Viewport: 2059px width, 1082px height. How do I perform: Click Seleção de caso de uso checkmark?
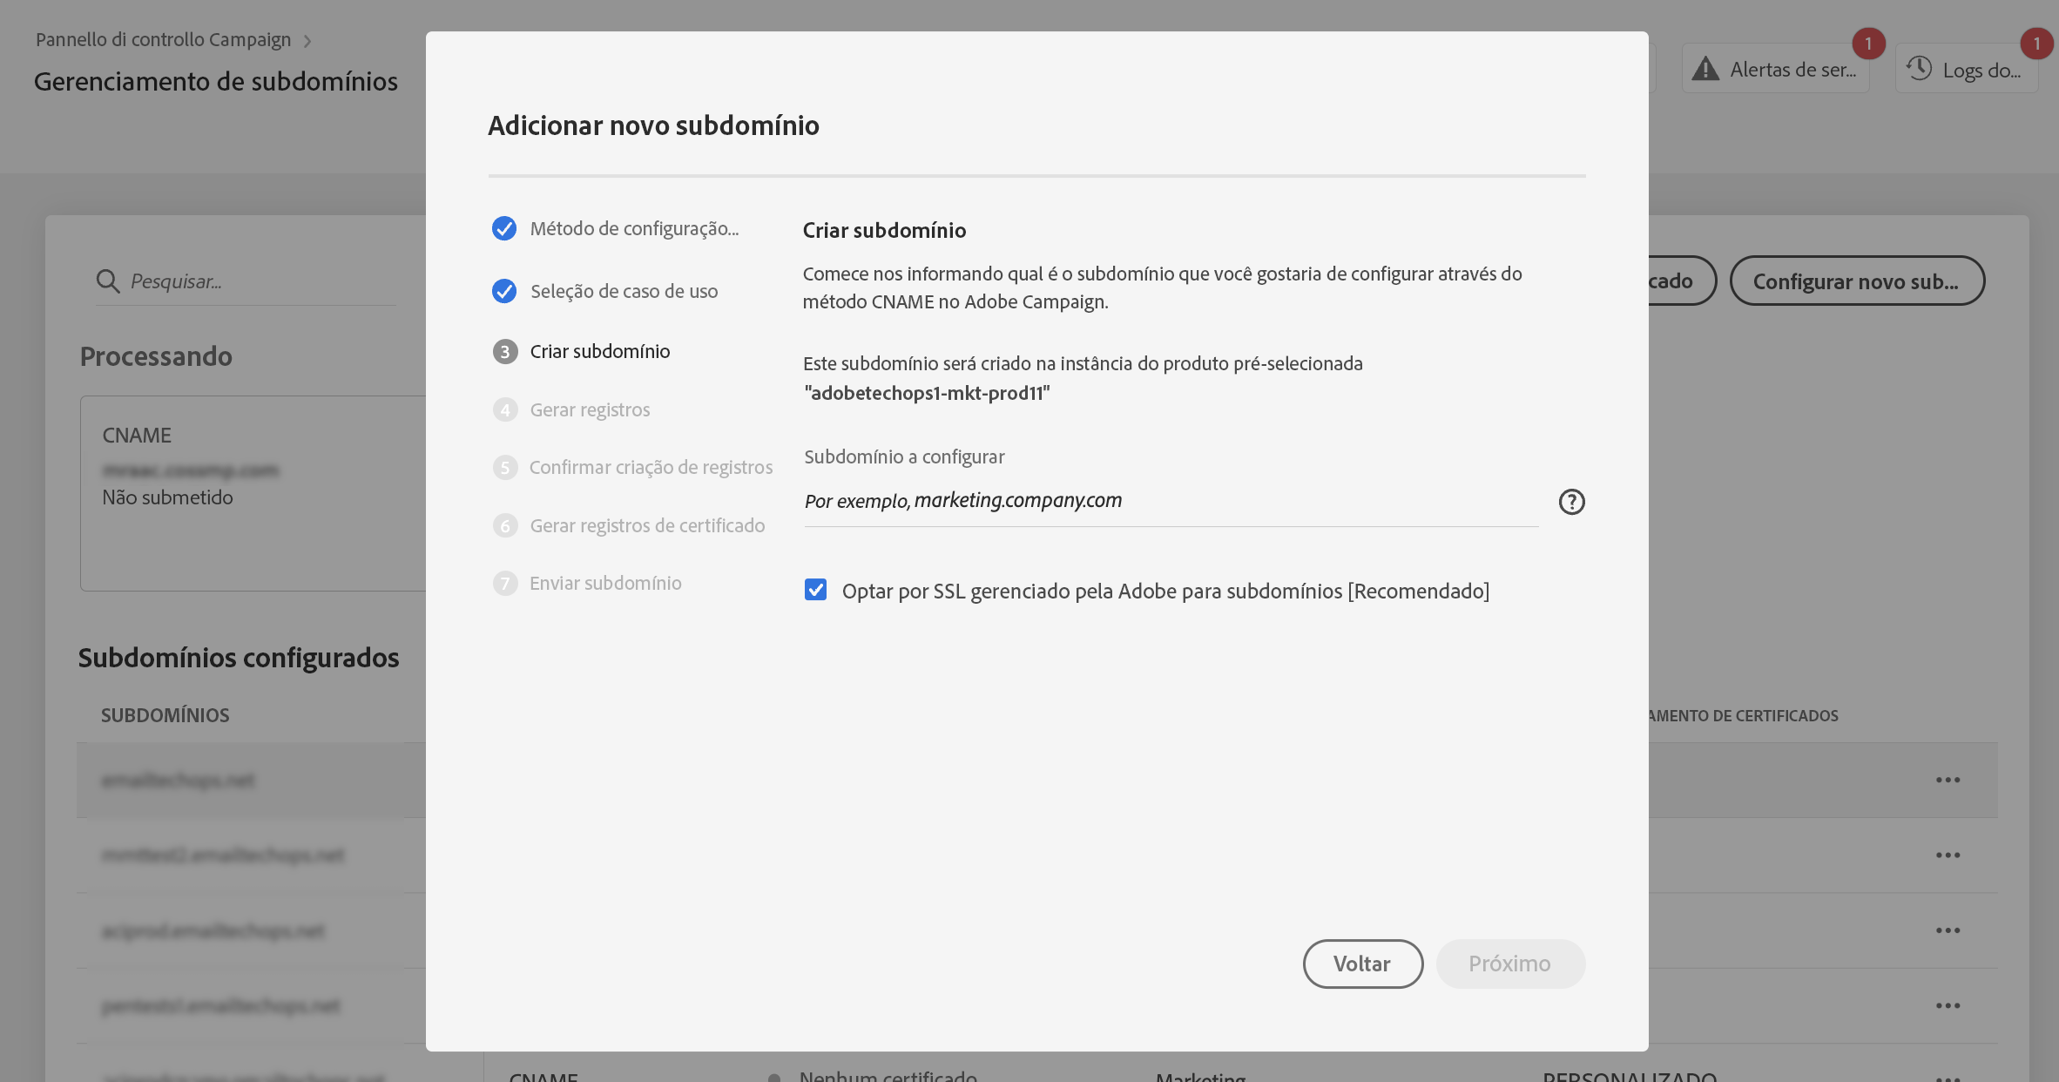pyautogui.click(x=504, y=291)
